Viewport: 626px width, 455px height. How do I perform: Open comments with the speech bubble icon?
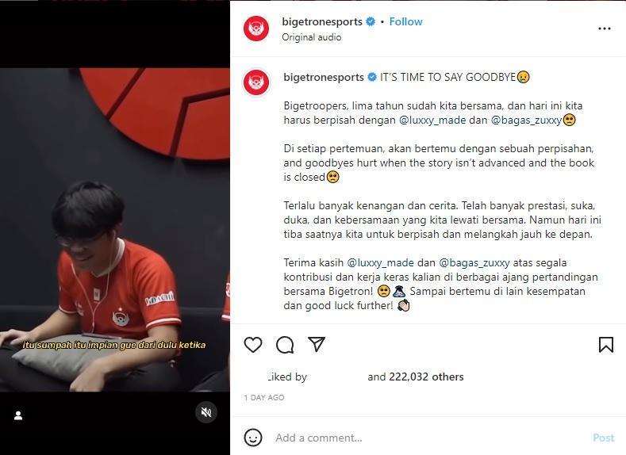(x=285, y=345)
